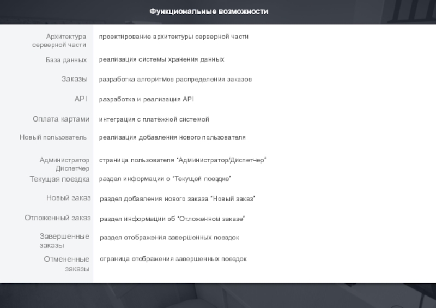Viewport: 436px width, 308px height.
Task: Click text "разработка алгоритмов распределения заказов"
Action: [x=175, y=80]
